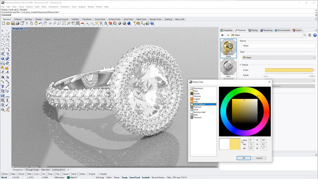318x179 pixels.
Task: Click OK in Select Color dialog
Action: tap(243, 158)
